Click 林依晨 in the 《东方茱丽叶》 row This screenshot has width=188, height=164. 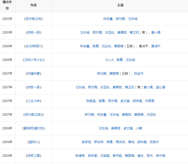click(x=85, y=46)
